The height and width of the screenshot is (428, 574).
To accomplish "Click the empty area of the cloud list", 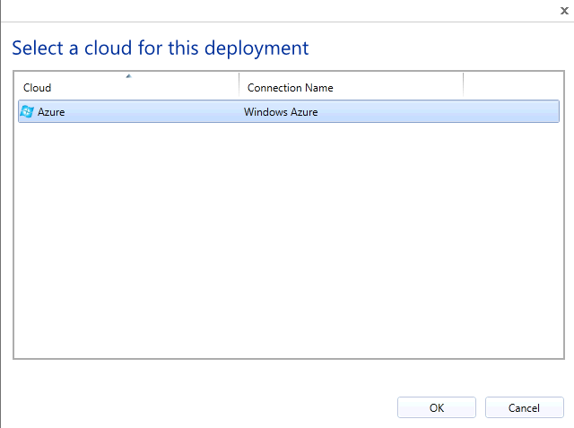I will [x=289, y=240].
